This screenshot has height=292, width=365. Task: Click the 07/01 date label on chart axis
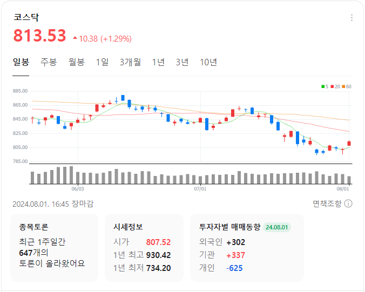click(200, 189)
